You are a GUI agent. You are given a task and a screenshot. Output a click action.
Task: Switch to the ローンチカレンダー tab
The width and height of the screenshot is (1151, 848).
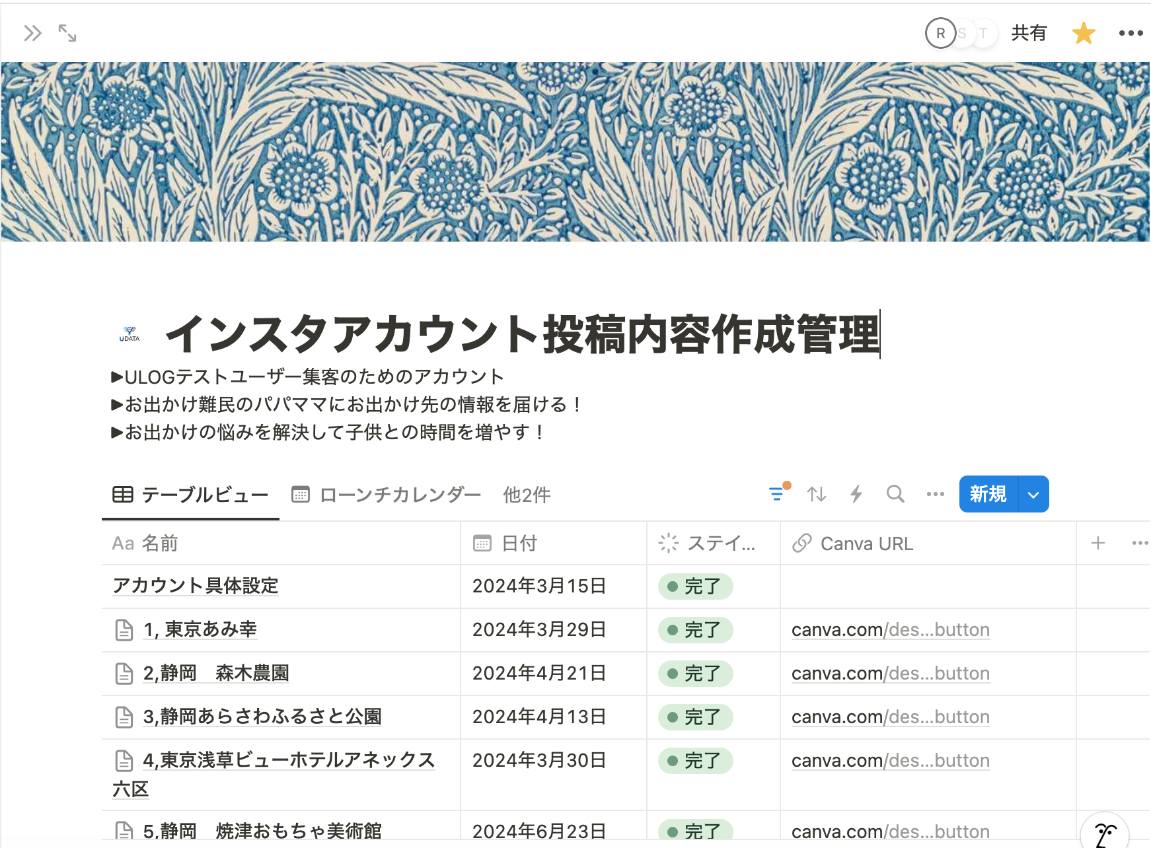387,495
